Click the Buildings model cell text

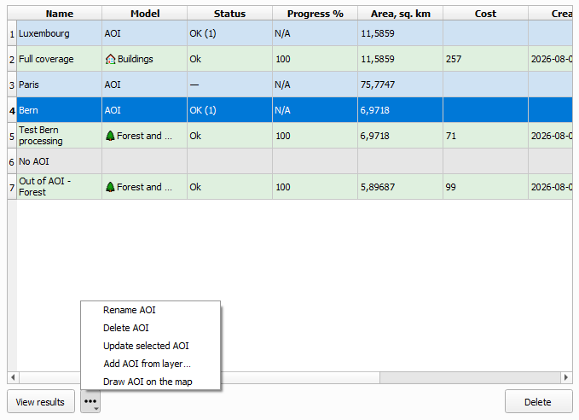135,59
